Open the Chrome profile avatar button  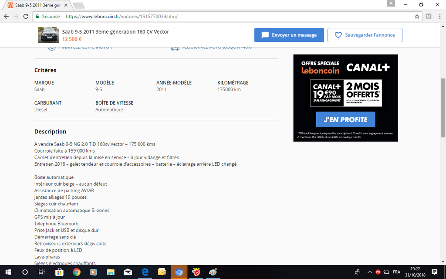coord(391,3)
